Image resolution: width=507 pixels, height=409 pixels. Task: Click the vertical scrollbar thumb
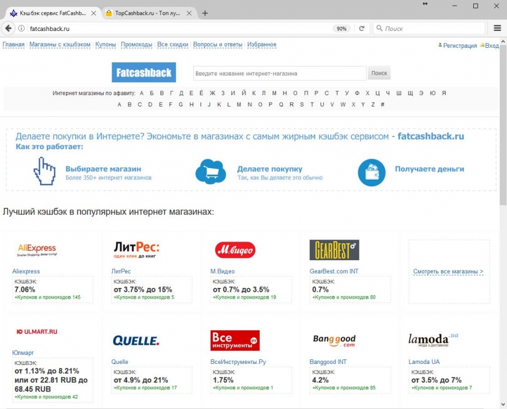tap(503, 125)
